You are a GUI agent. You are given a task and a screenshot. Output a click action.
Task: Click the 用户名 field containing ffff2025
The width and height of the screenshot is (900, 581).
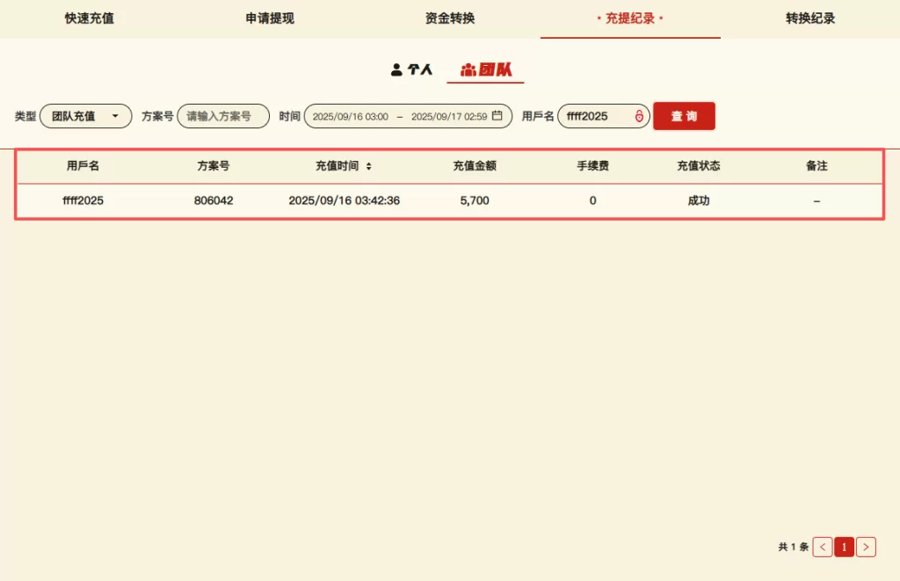click(x=596, y=116)
